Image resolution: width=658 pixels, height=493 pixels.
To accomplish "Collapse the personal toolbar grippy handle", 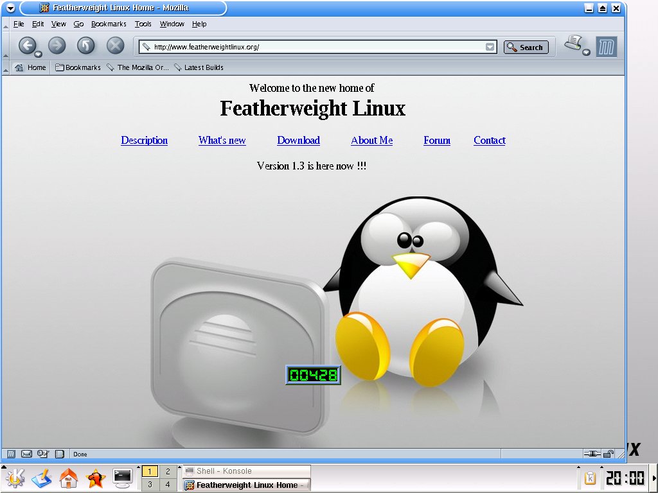I will [5, 67].
